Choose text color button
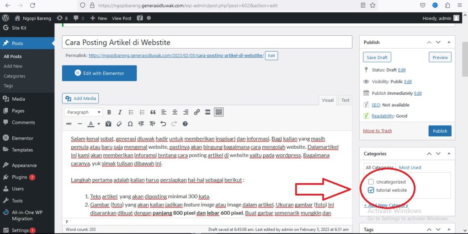Viewport: 468px width, 234px height. [91, 124]
